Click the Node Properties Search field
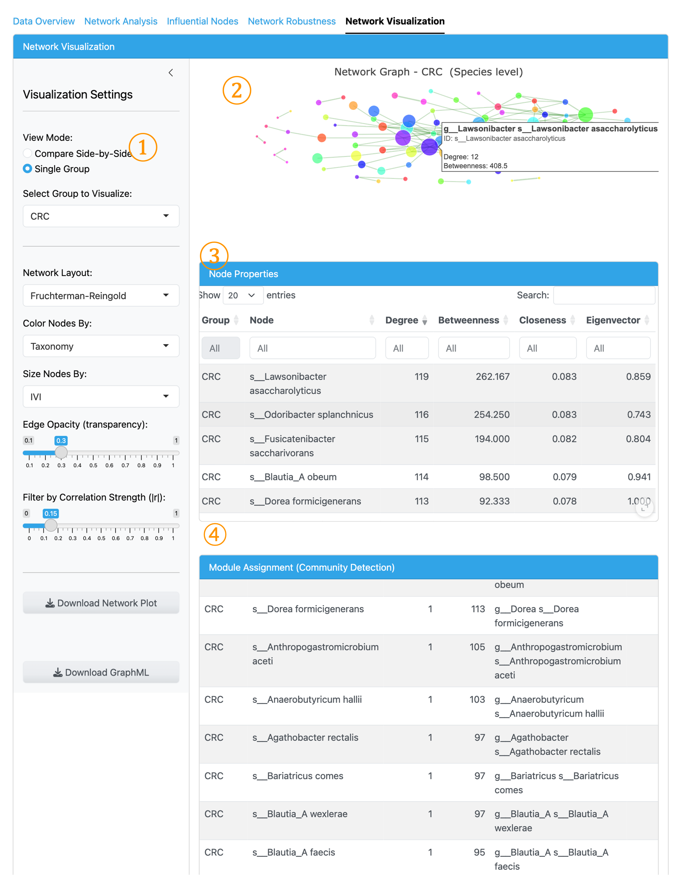The width and height of the screenshot is (674, 876). click(x=604, y=296)
